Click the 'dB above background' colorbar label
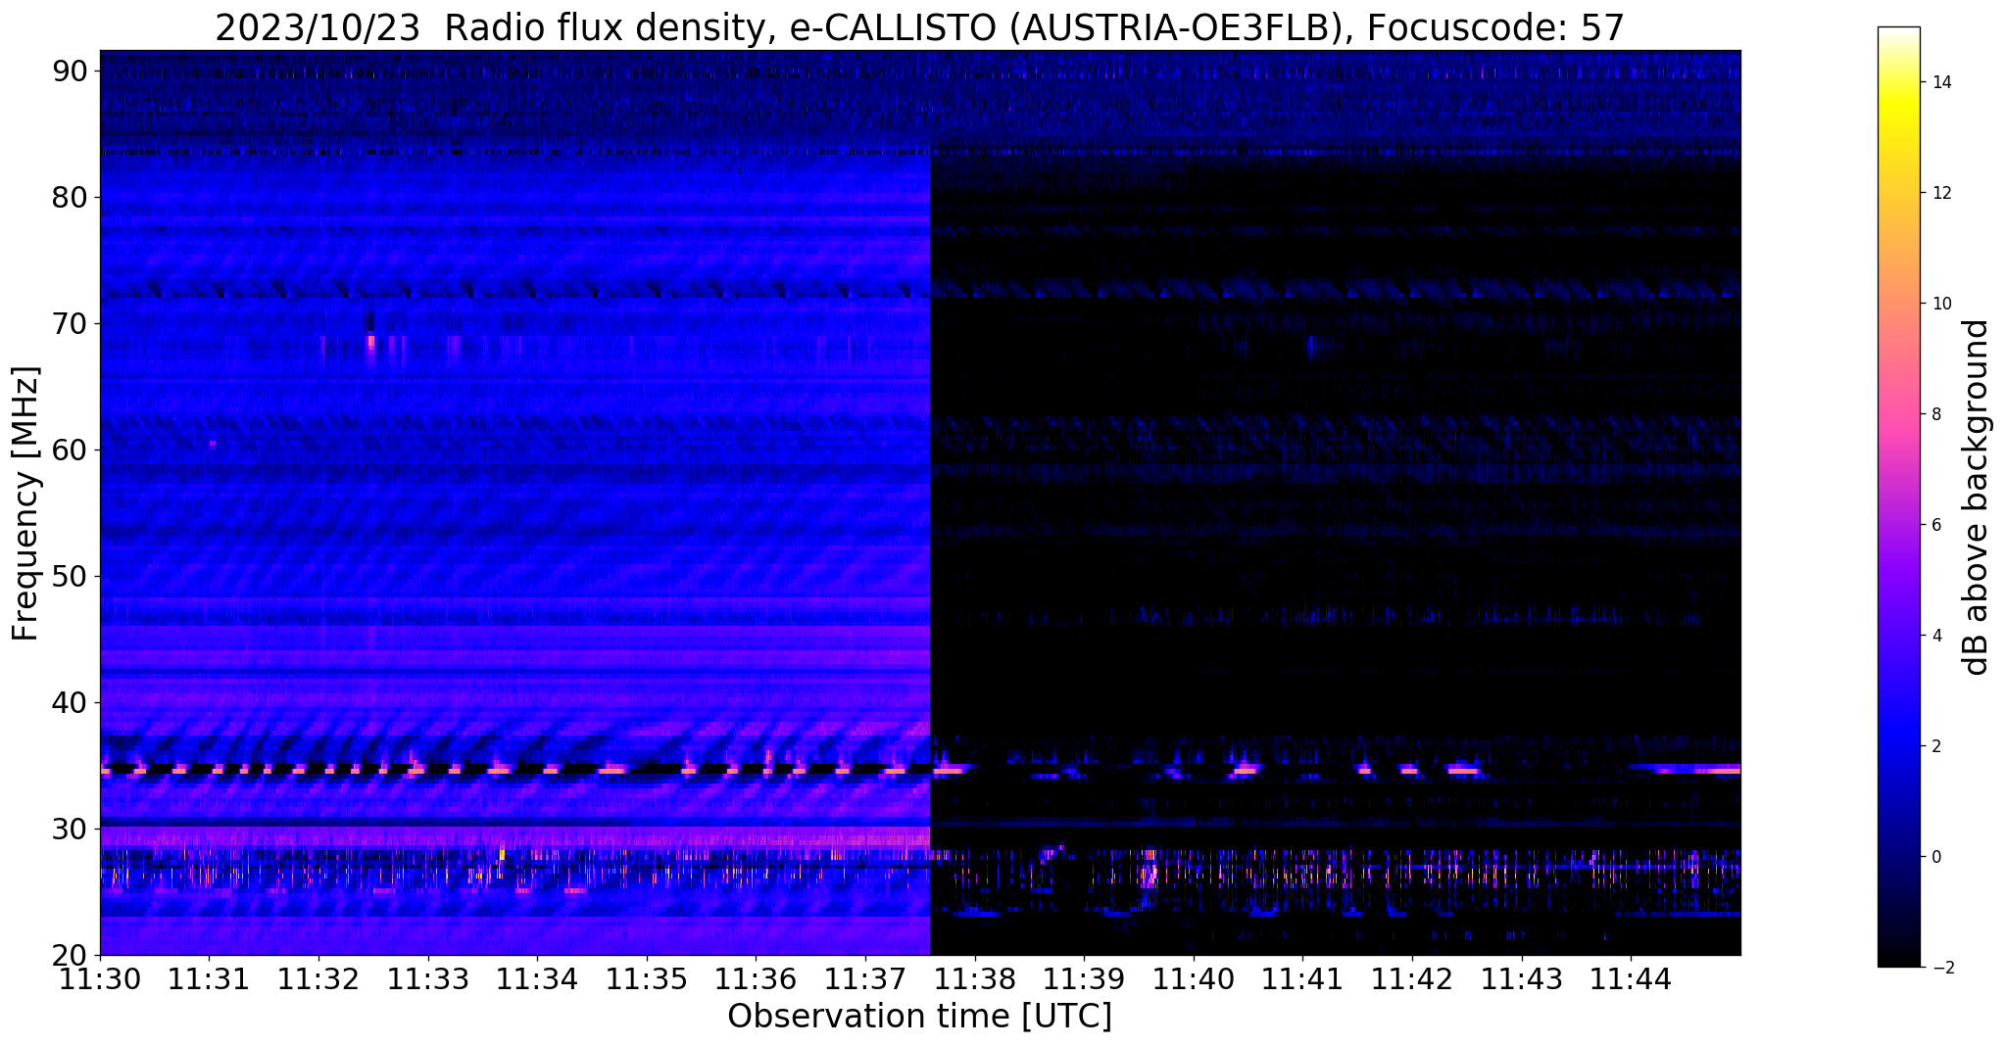This screenshot has width=2006, height=1045. point(1977,498)
